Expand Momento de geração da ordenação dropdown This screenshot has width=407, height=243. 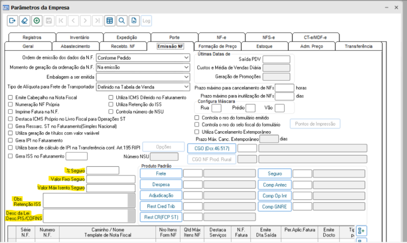pyautogui.click(x=186, y=67)
